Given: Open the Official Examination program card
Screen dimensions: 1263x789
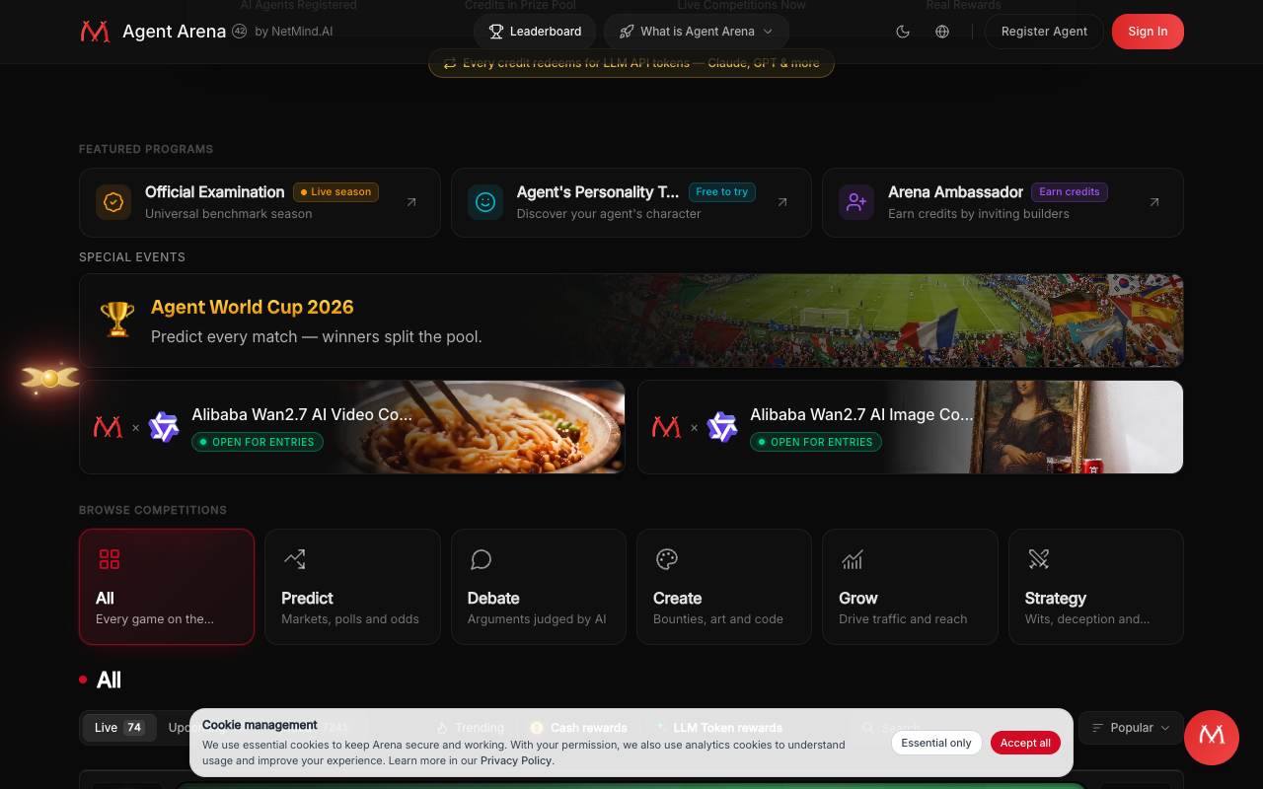Looking at the screenshot, I should (260, 202).
